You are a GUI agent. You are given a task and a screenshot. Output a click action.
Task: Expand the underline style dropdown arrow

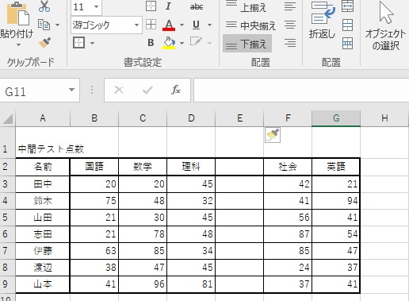(x=209, y=25)
